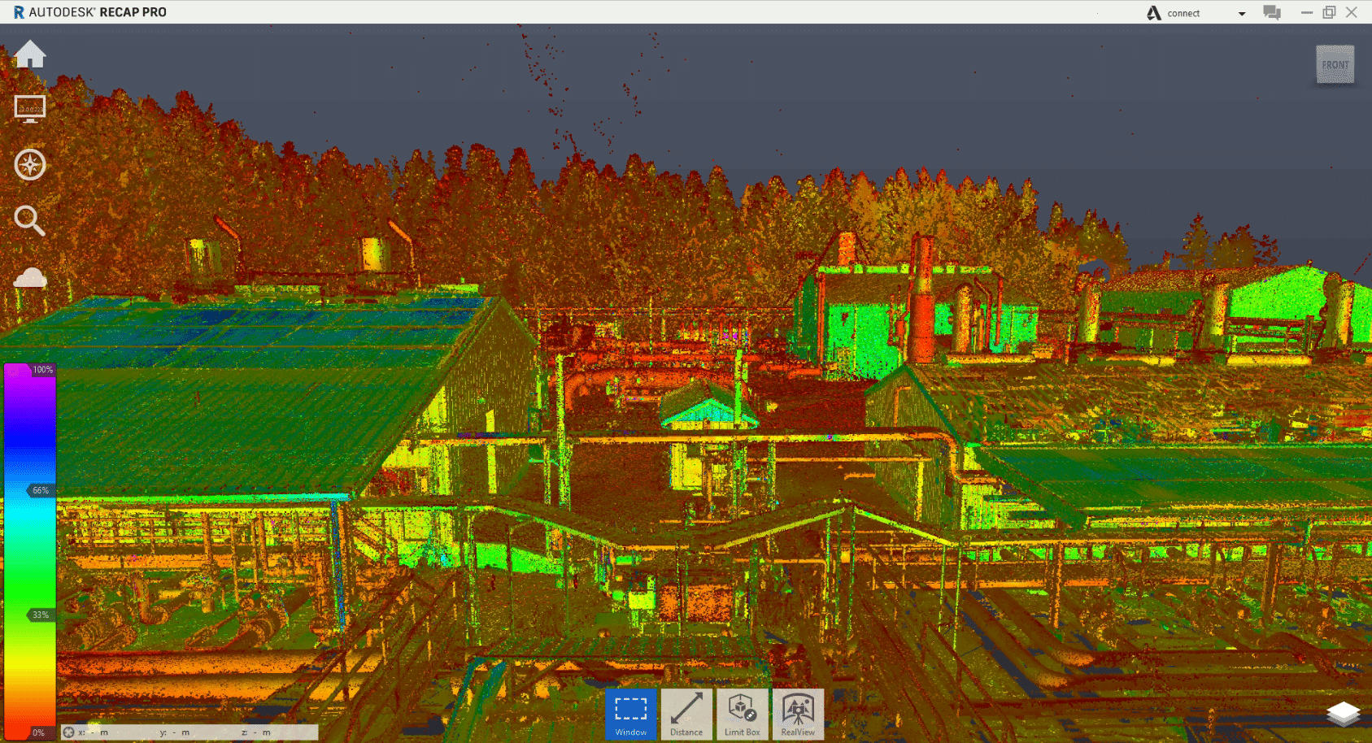Activate the Window selection tool
This screenshot has height=743, width=1372.
[630, 714]
